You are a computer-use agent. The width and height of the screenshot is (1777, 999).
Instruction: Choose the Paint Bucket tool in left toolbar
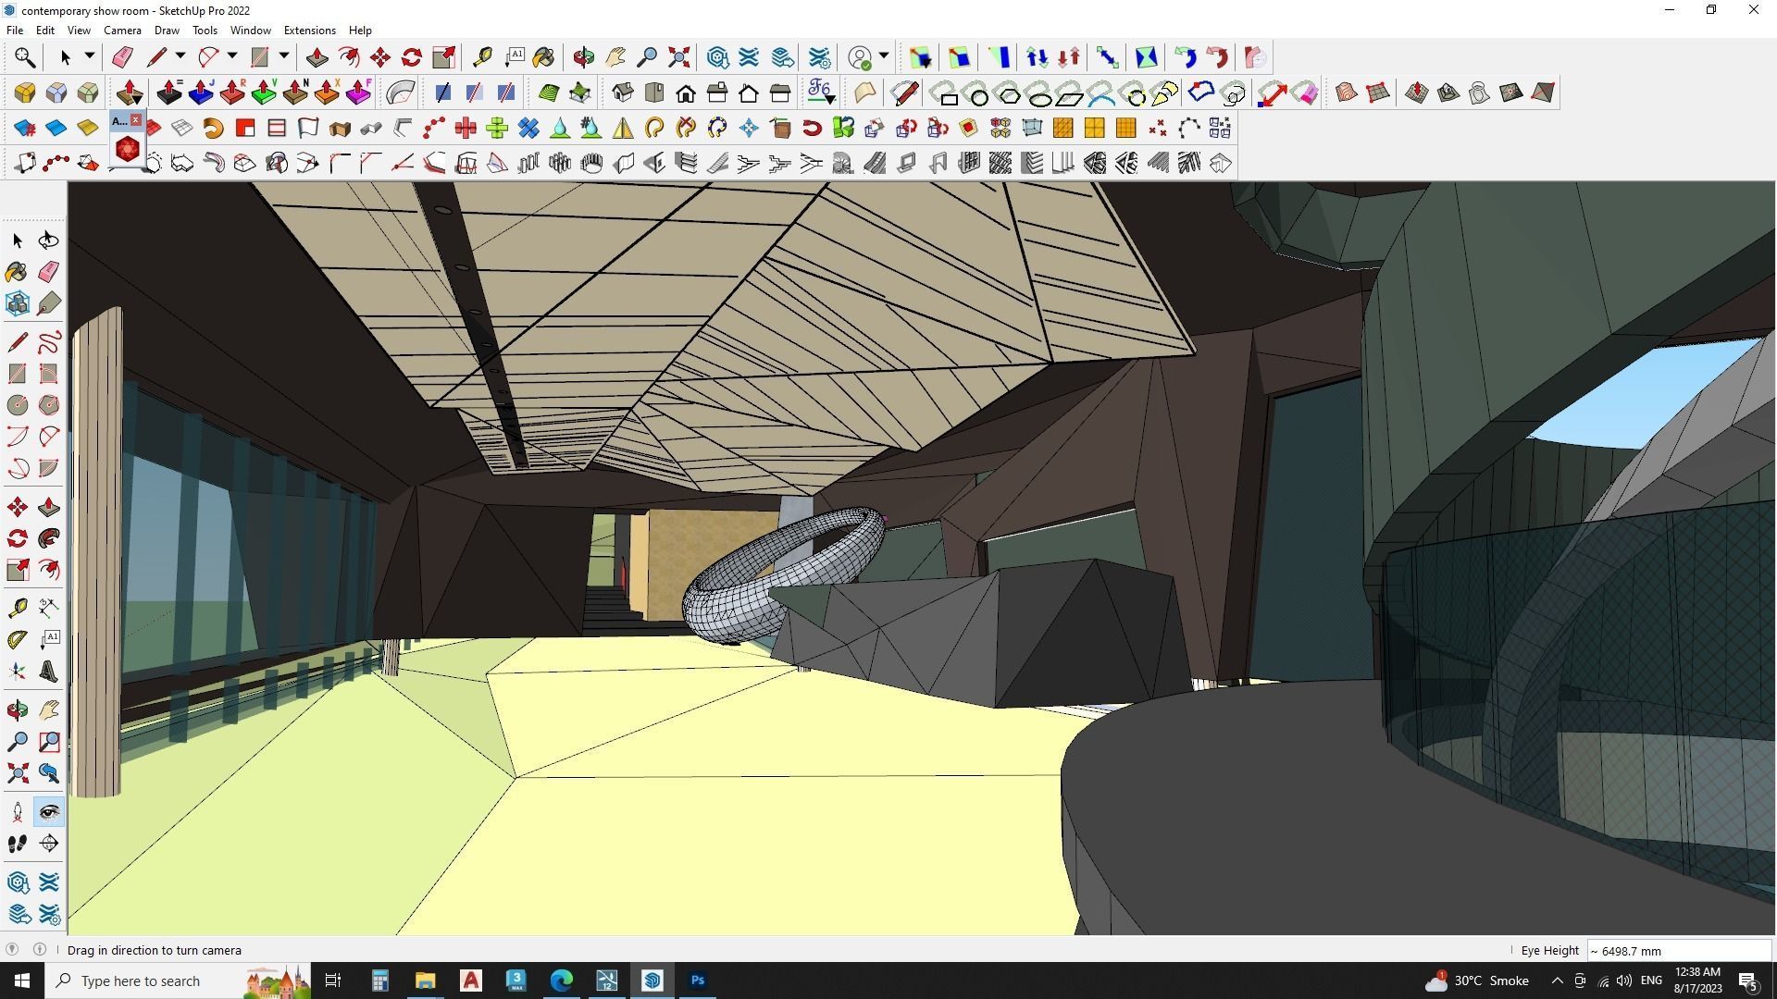coord(18,271)
